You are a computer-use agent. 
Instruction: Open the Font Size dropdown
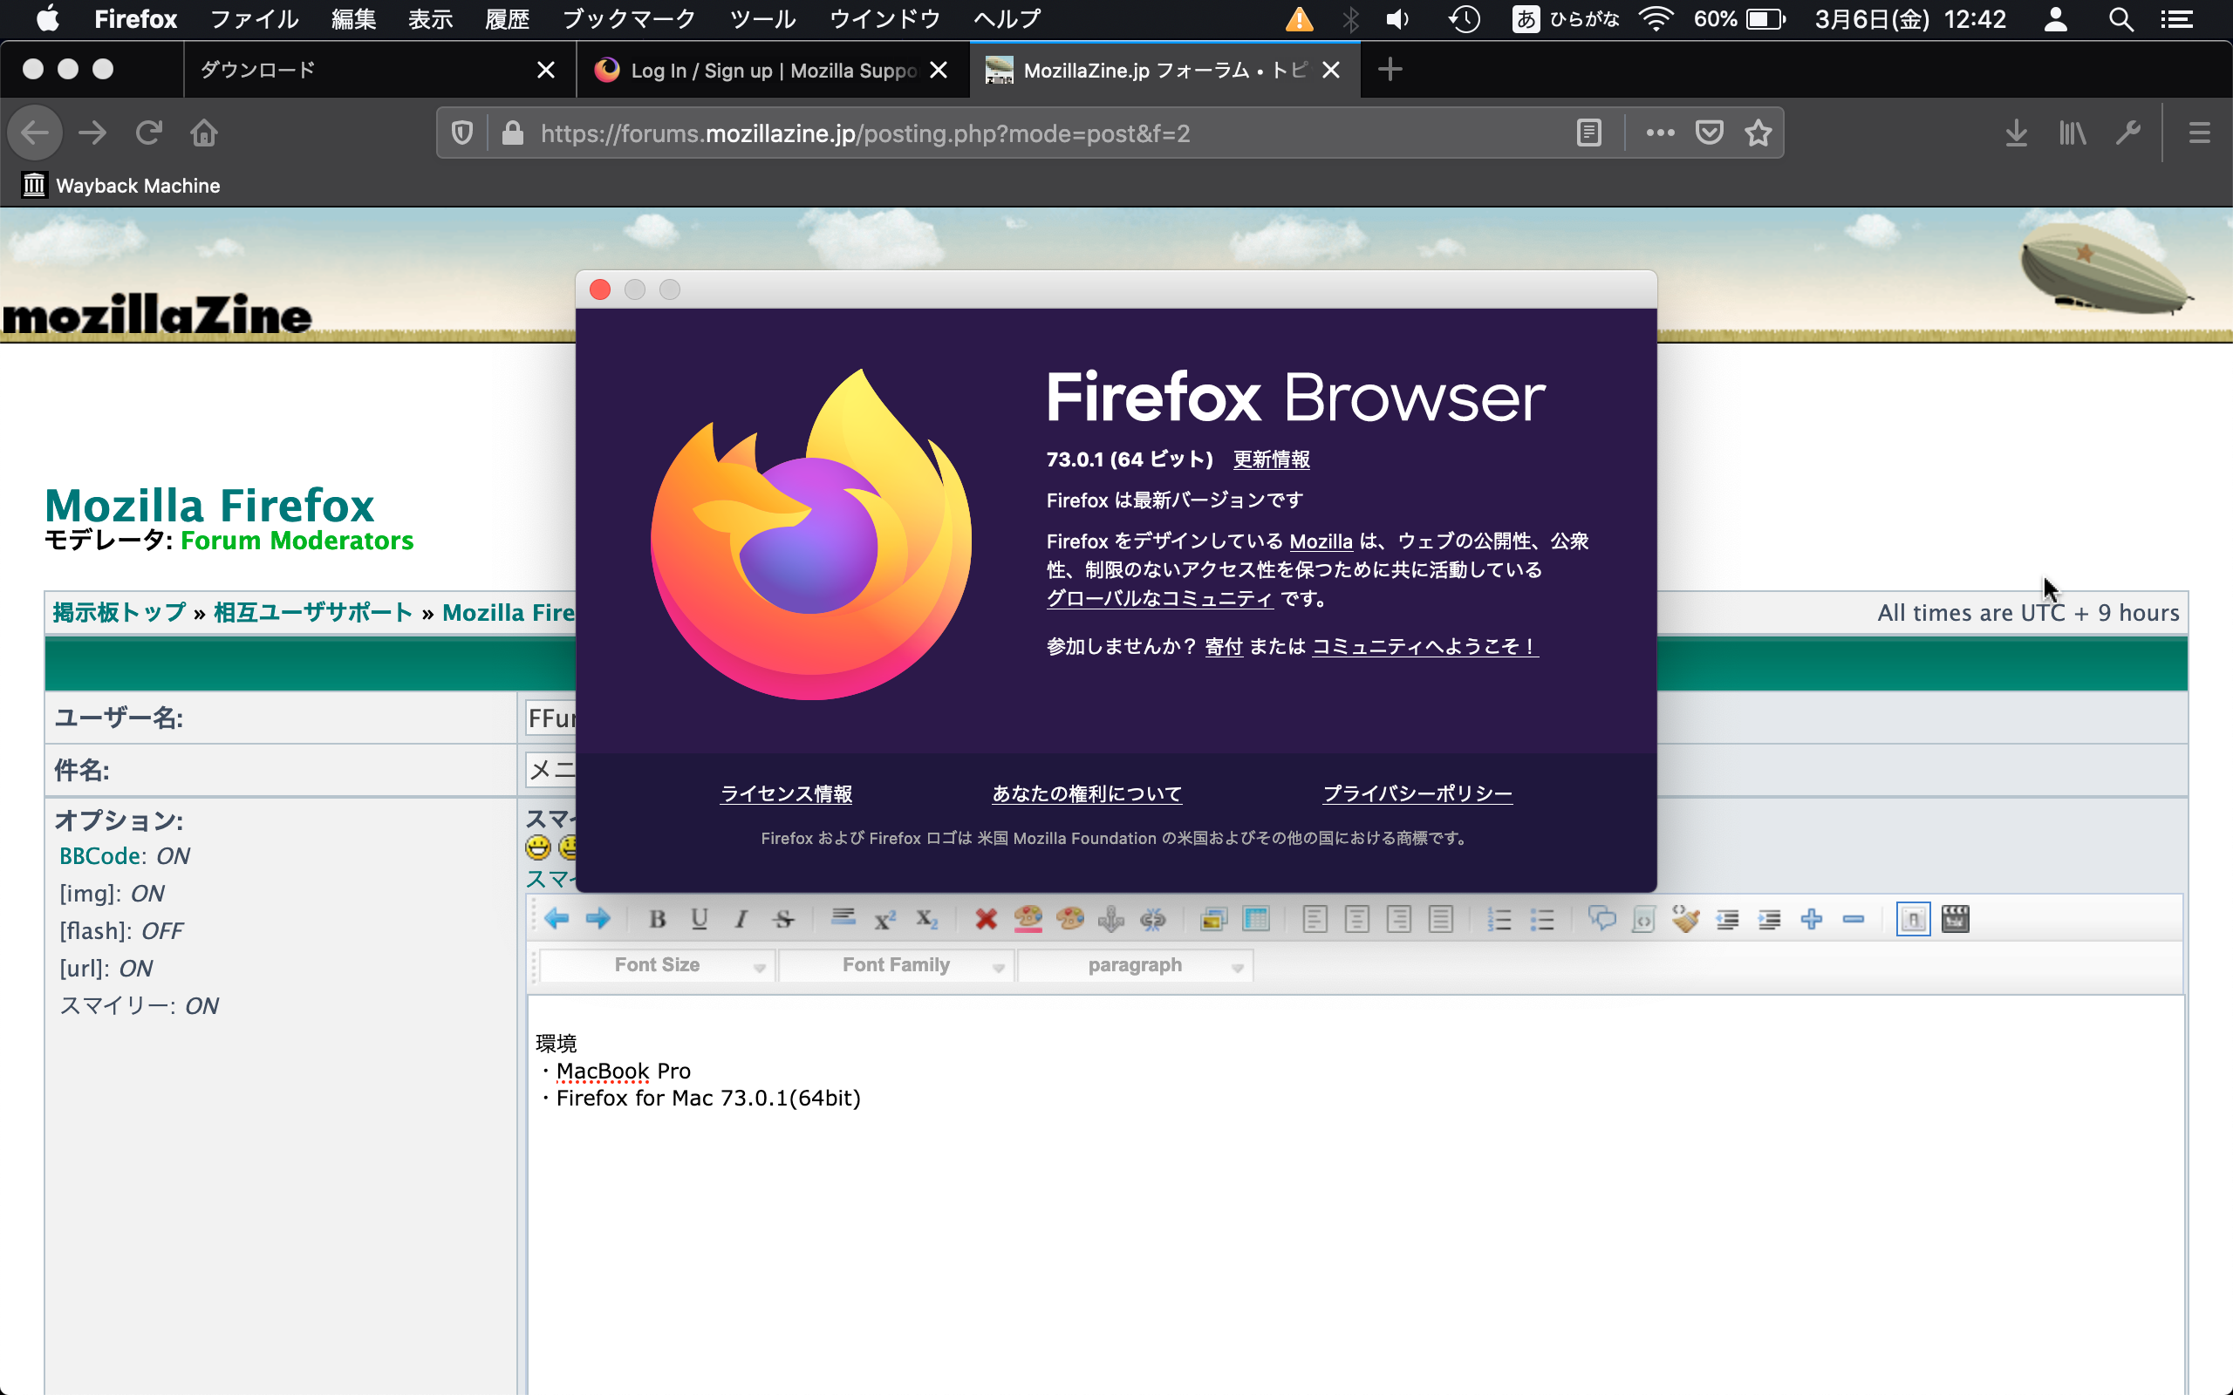coord(656,965)
